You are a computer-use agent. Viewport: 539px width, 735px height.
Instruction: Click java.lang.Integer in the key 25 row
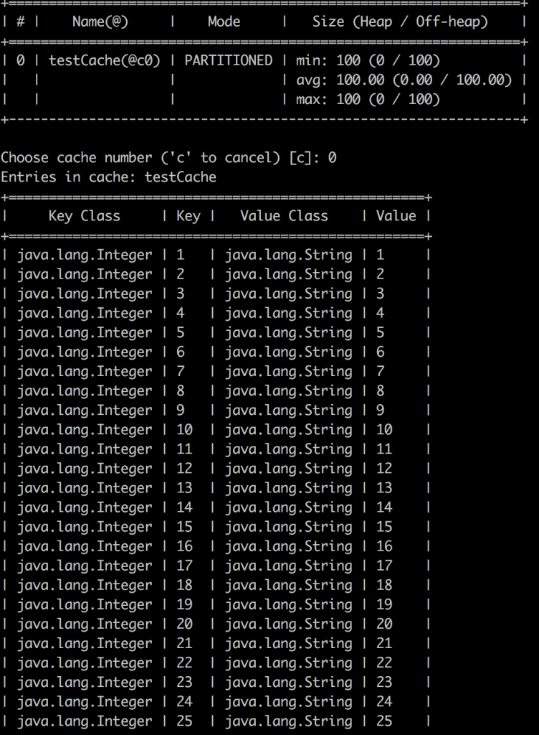(85, 721)
